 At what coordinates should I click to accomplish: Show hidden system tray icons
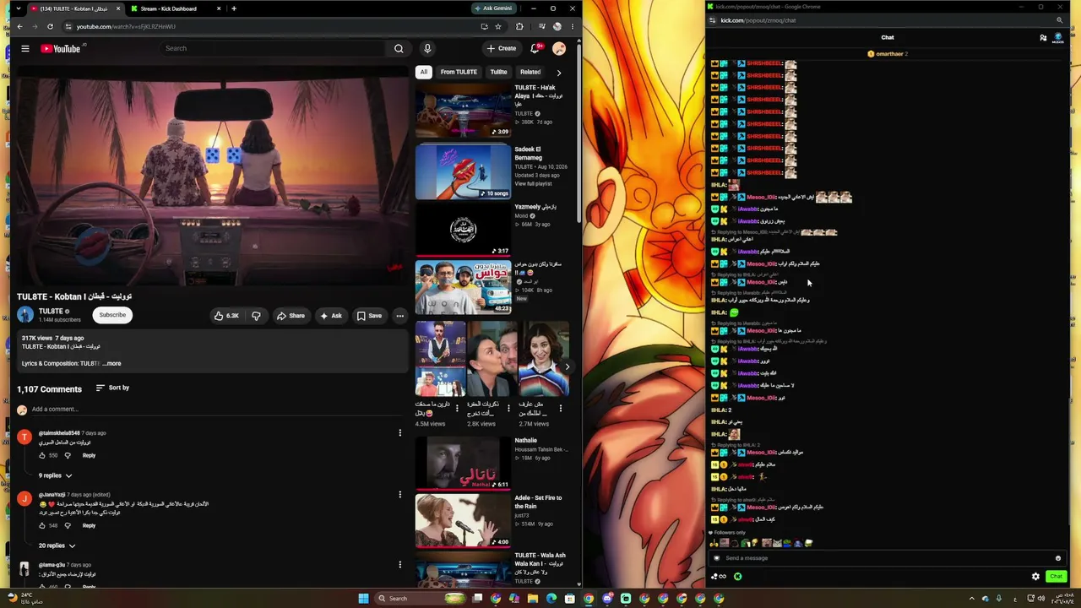coord(971,599)
